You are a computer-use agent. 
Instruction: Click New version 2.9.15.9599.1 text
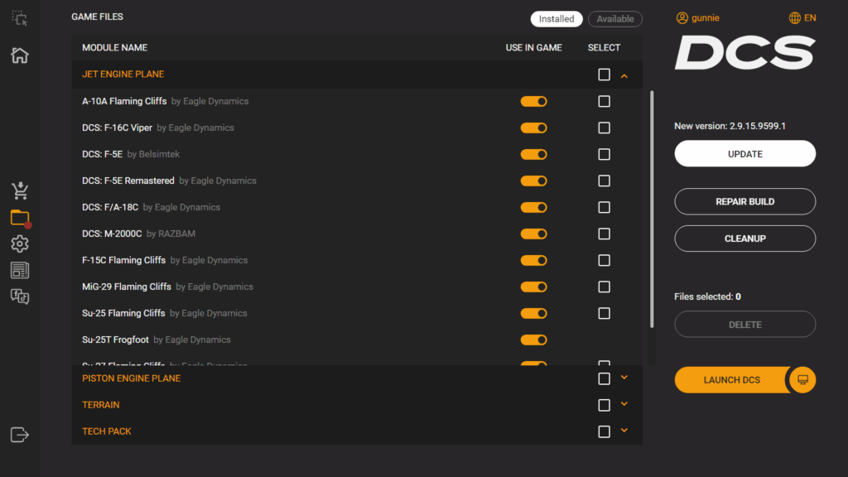730,126
